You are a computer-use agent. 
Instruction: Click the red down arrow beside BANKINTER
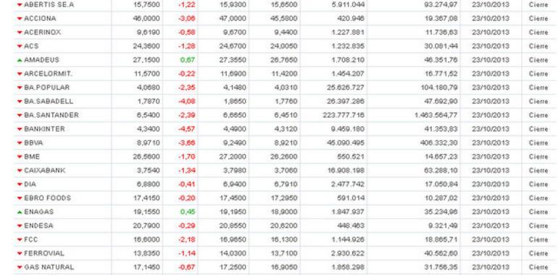(x=20, y=129)
